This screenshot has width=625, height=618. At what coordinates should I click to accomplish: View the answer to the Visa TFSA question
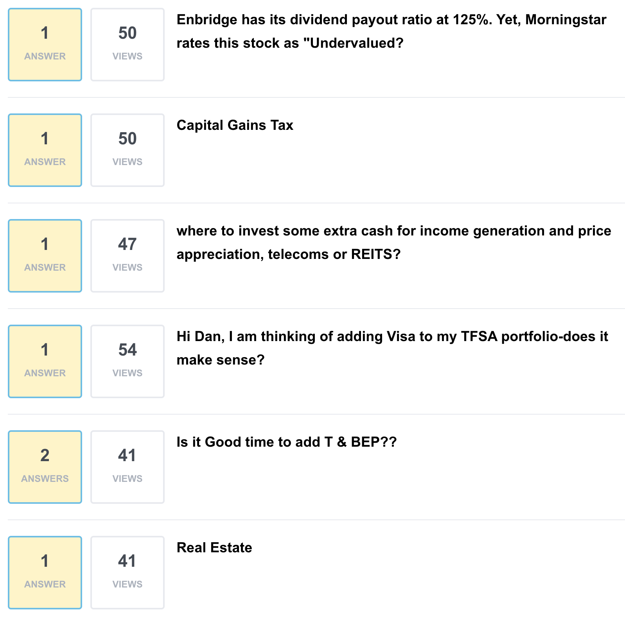[x=45, y=361]
